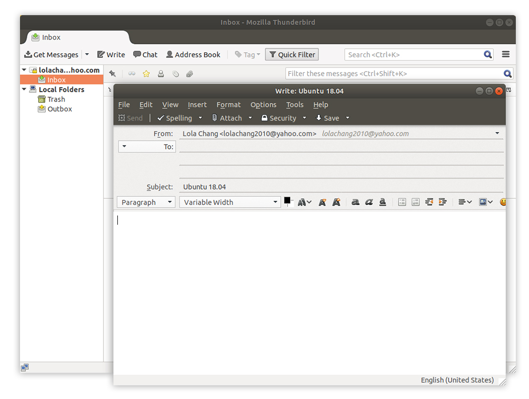
Task: Open the Address Book
Action: [x=193, y=55]
